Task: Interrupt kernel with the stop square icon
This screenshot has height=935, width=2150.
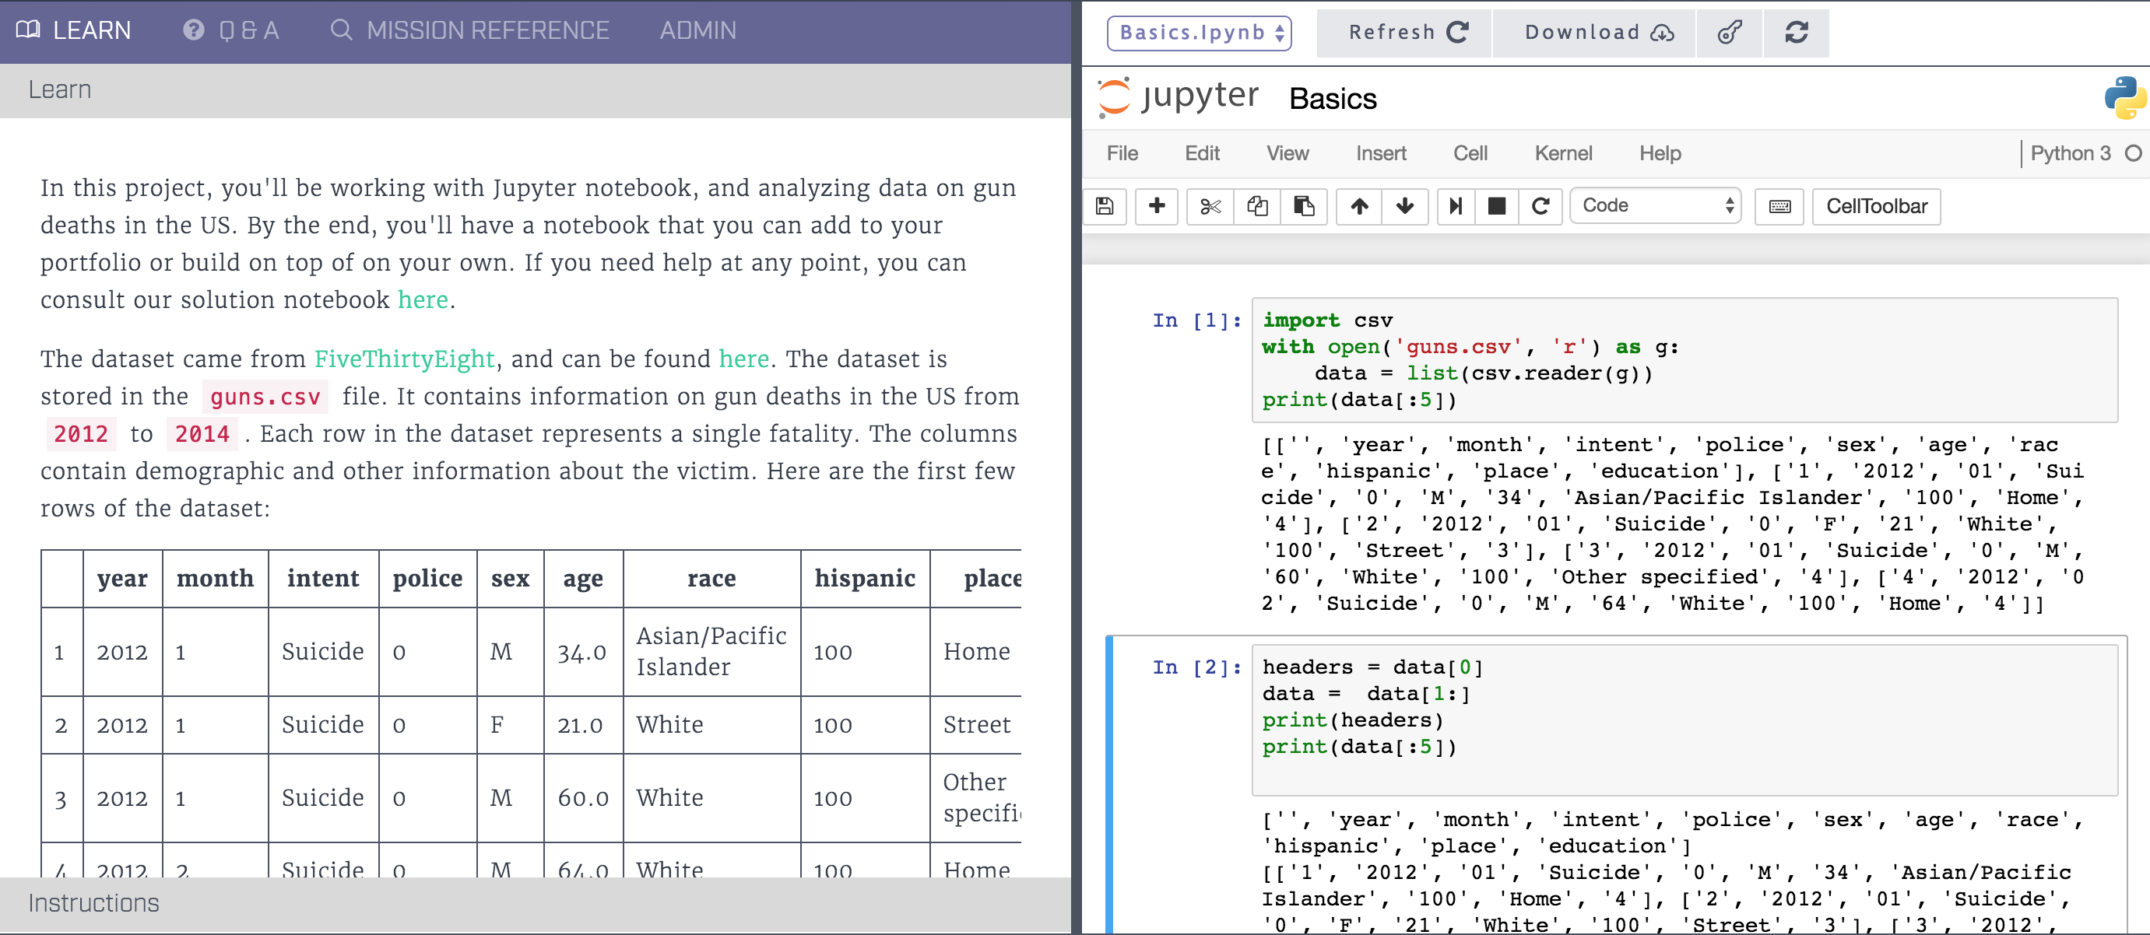Action: click(x=1496, y=206)
